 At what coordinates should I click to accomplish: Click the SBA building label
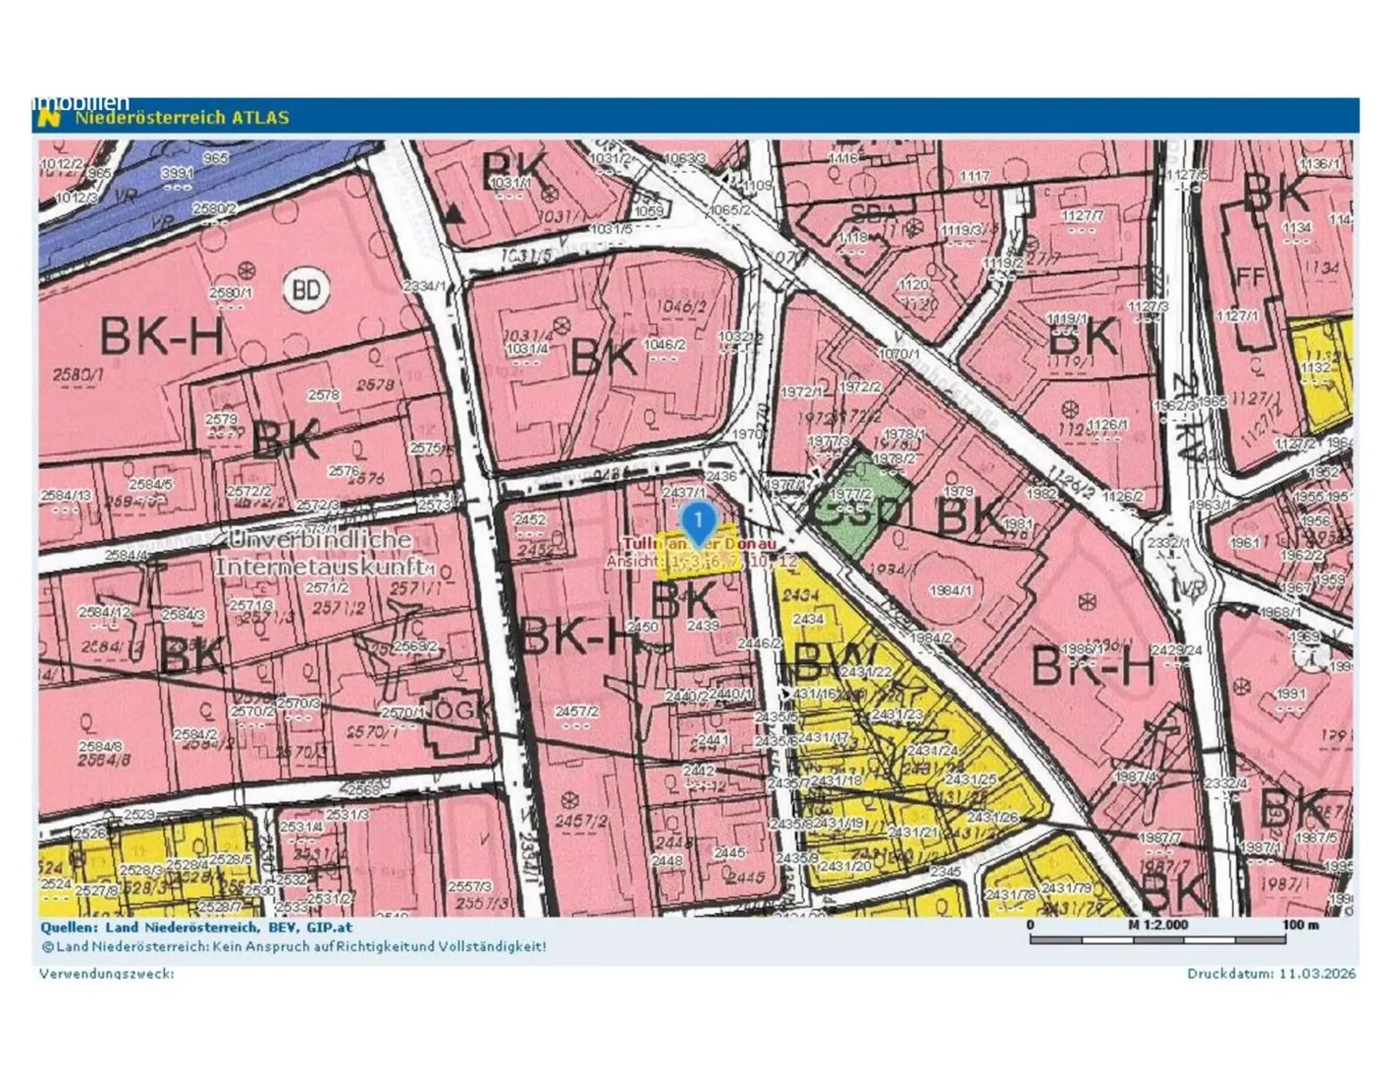pos(874,212)
